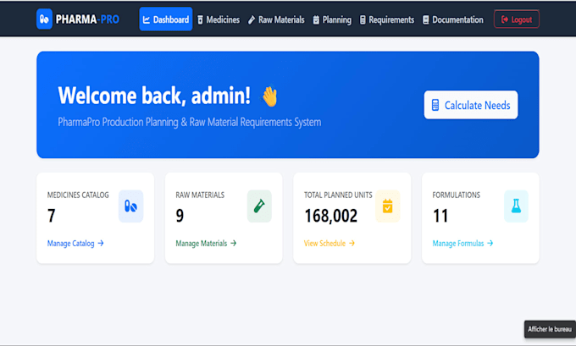Click the Raw Materials test tube icon
The image size is (576, 346).
[x=259, y=206]
